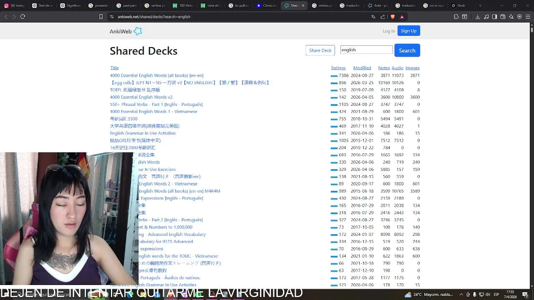Open deck "English Grammar In Use Activities"
The height and width of the screenshot is (300, 534).
143,133
